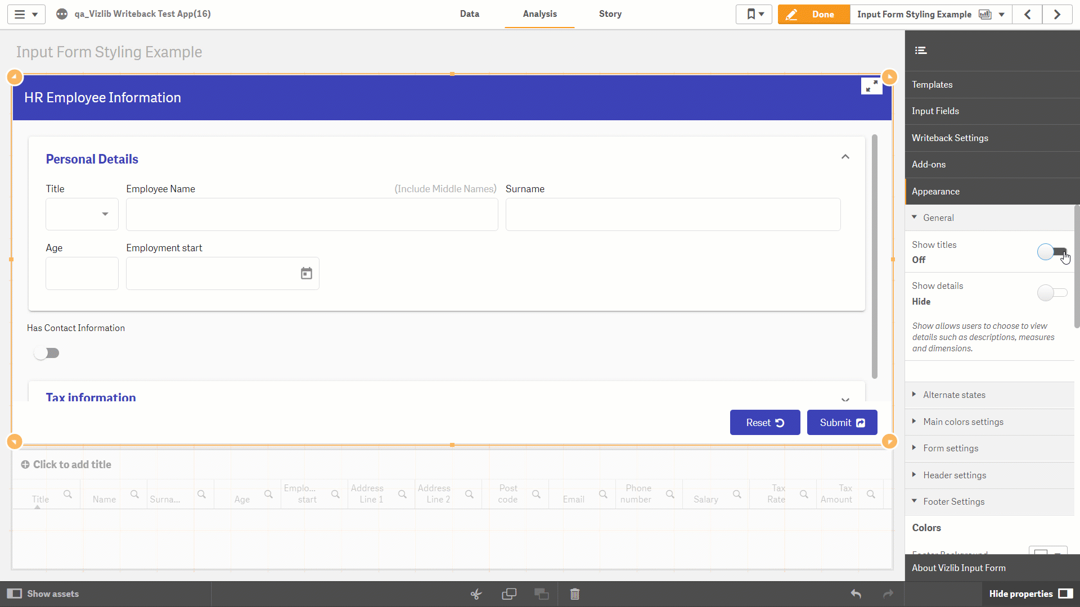Open fullscreen mode for the HR form
The image size is (1080, 607).
[871, 86]
